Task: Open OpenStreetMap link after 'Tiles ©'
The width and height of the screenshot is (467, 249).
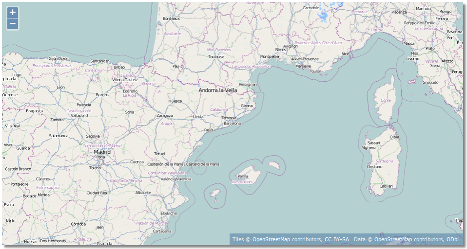Action: tap(274, 239)
